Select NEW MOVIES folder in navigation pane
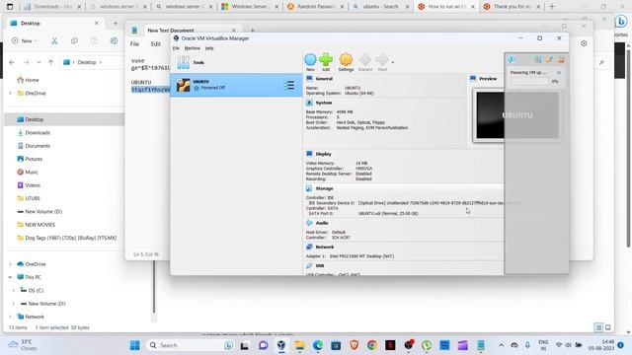The width and height of the screenshot is (632, 355). click(x=39, y=225)
